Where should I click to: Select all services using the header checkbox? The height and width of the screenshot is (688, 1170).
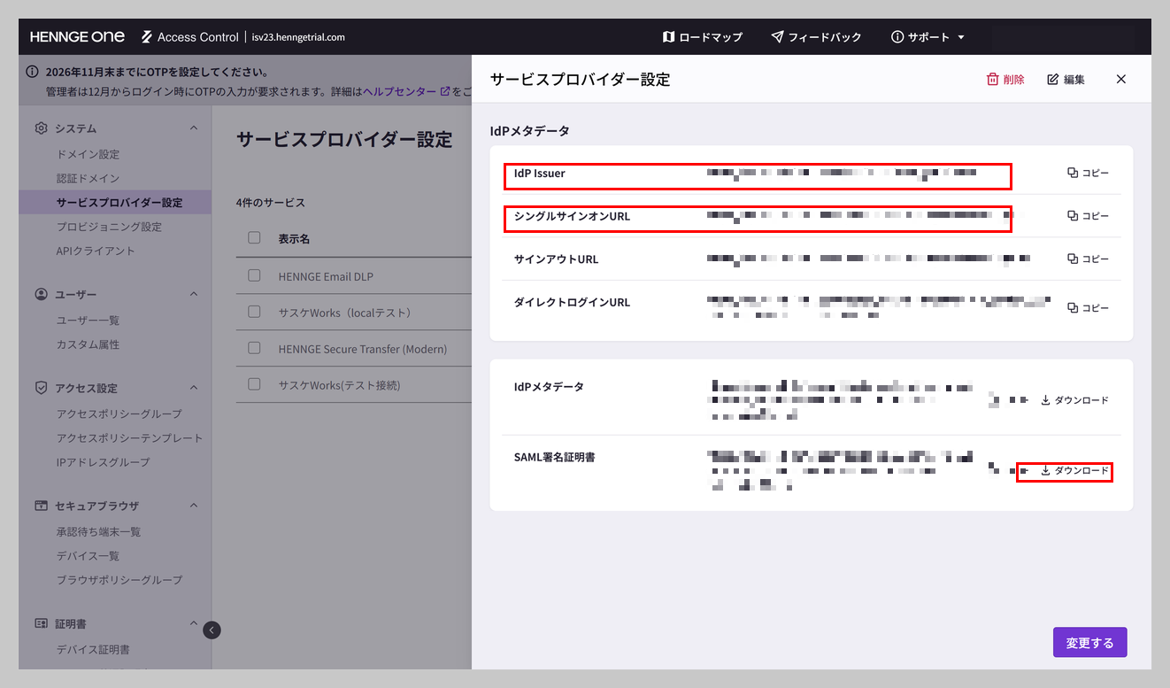(254, 238)
